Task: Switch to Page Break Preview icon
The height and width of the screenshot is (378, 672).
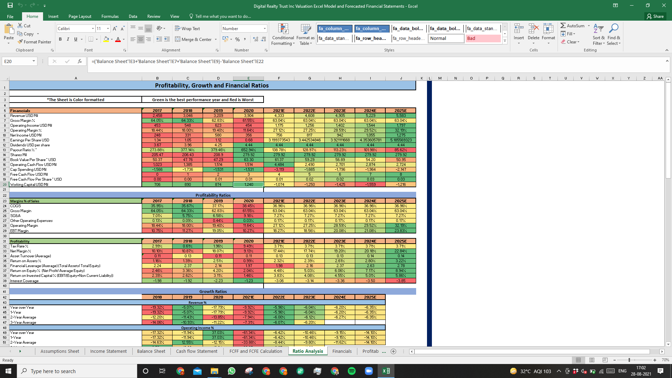Action: point(605,360)
